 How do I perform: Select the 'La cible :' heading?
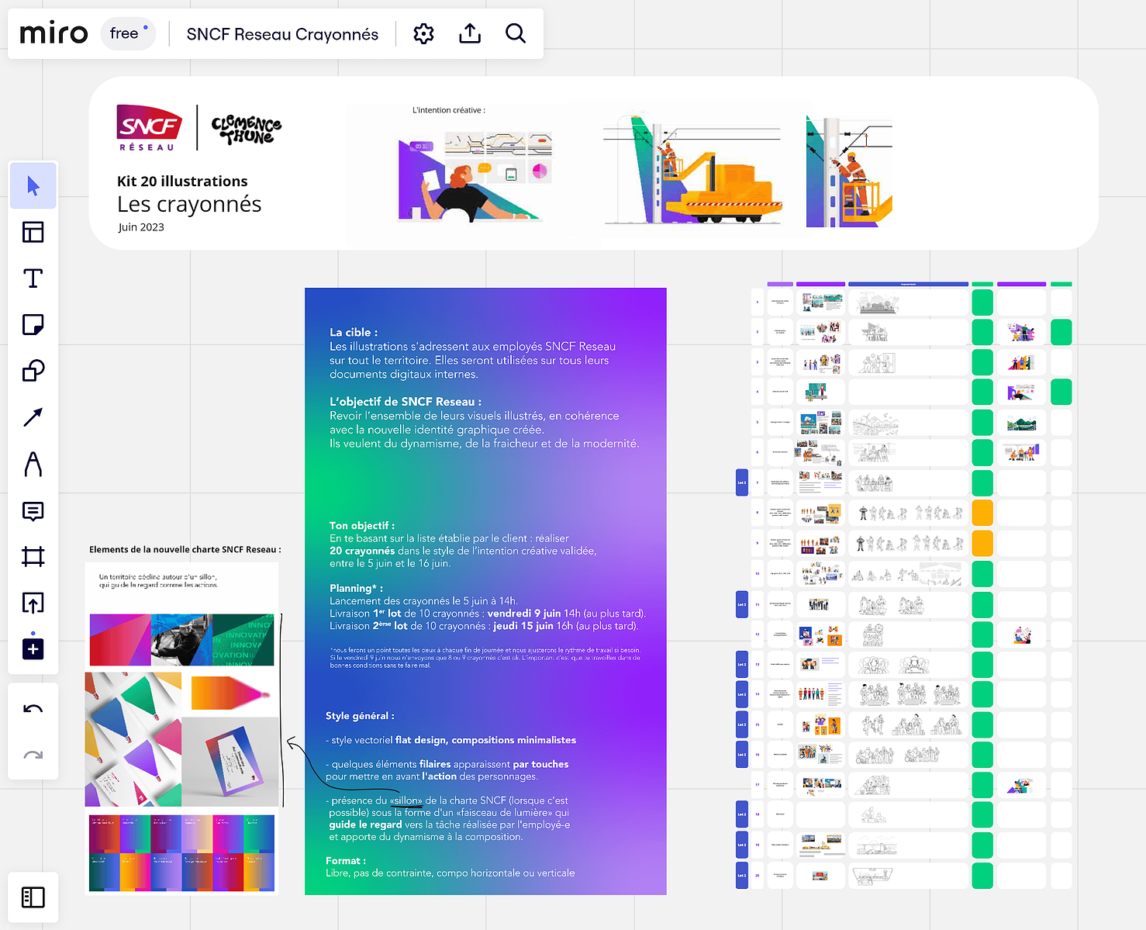point(354,332)
